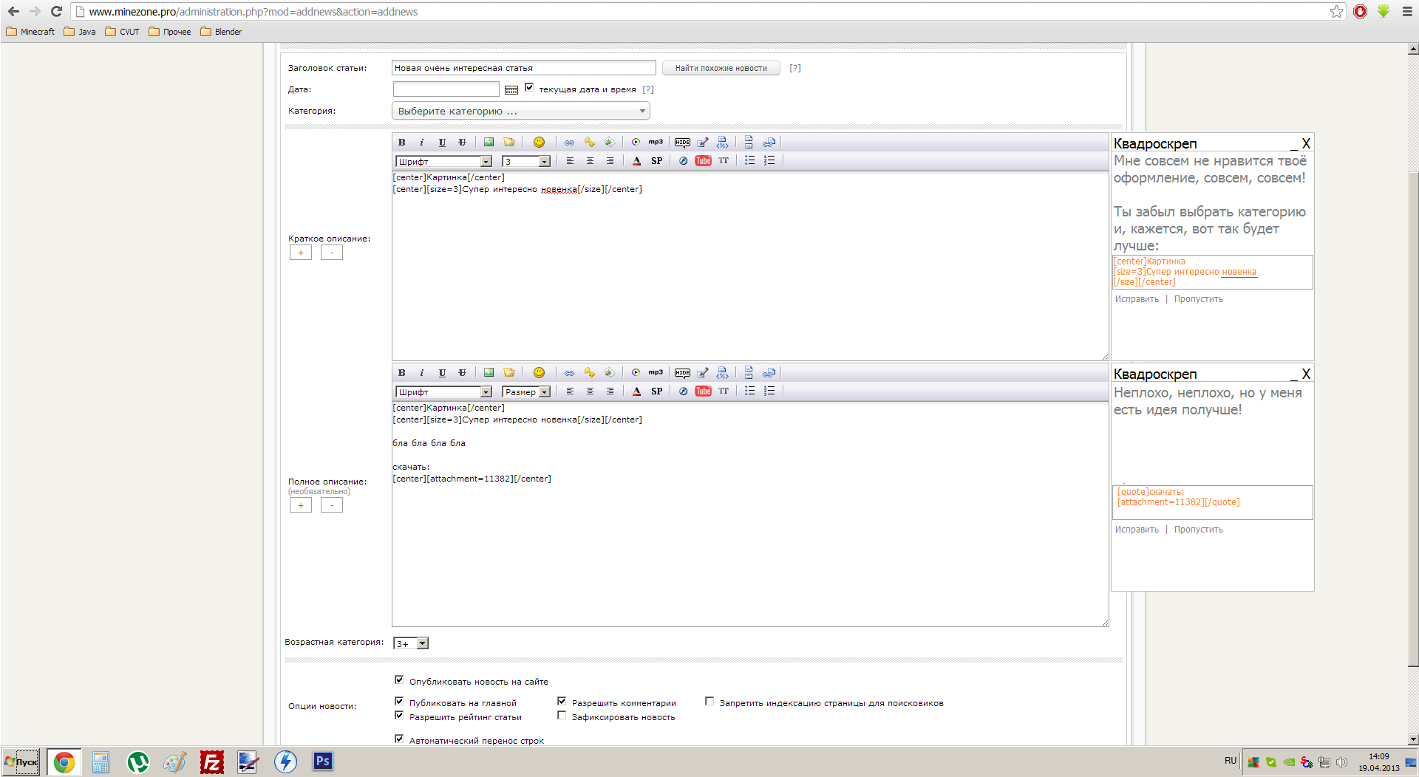This screenshot has width=1419, height=777.
Task: Click the HIDE tag icon in full description toolbar
Action: (x=682, y=373)
